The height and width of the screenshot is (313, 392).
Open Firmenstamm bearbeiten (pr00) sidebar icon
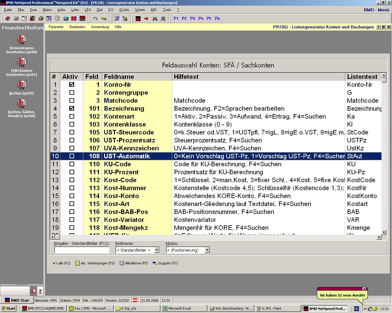[22, 40]
